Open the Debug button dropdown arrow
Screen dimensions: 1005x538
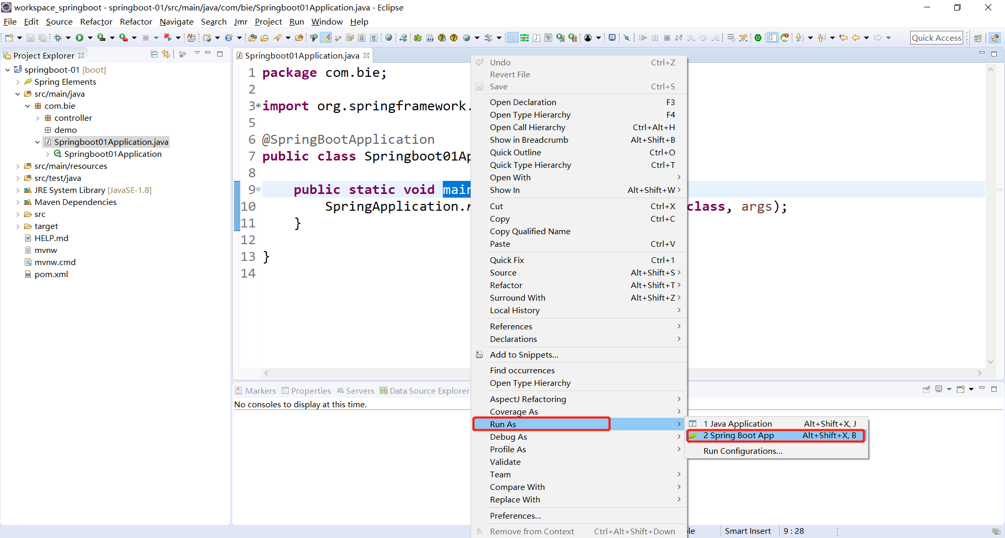pyautogui.click(x=68, y=38)
